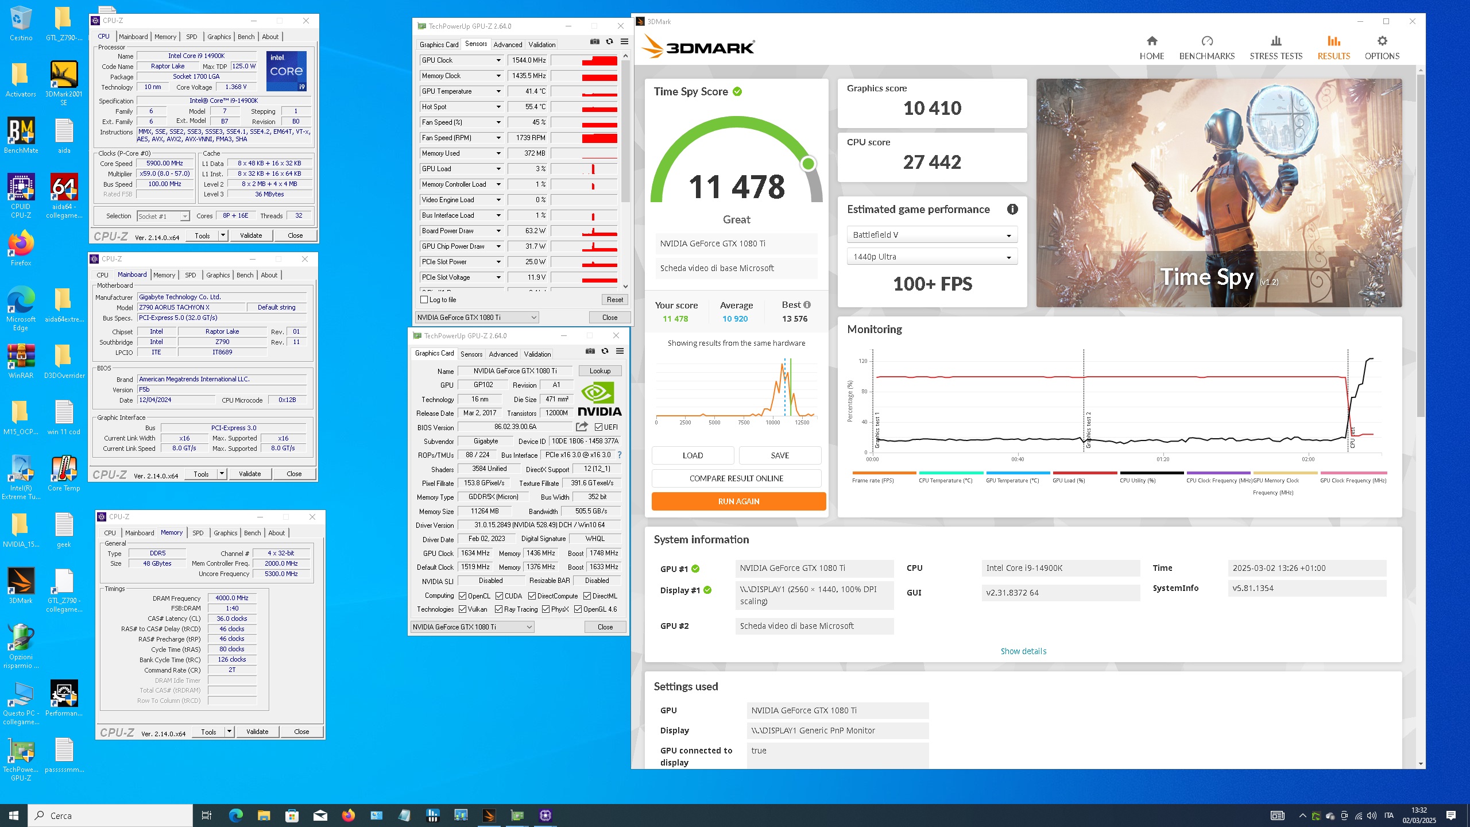Open GPU selector dropdown in GPU-Z Graphics Card window
The height and width of the screenshot is (827, 1470).
click(472, 627)
